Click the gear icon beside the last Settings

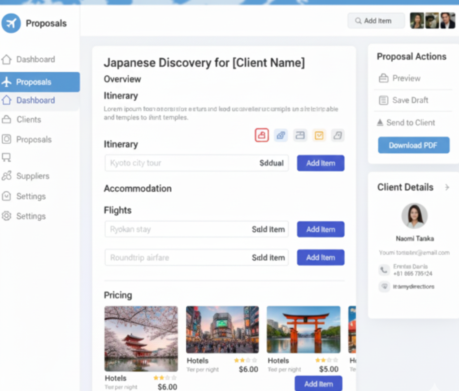pyautogui.click(x=6, y=216)
